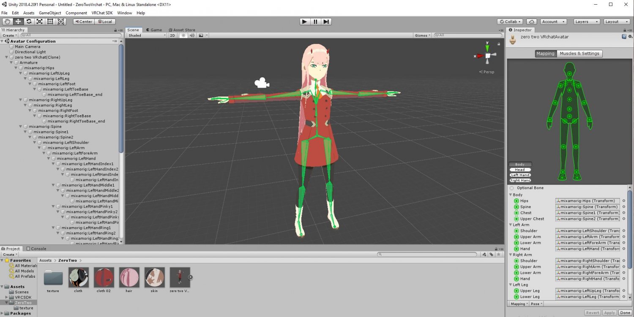Viewport: 634px width, 317px height.
Task: Select the Body part button
Action: [x=520, y=164]
